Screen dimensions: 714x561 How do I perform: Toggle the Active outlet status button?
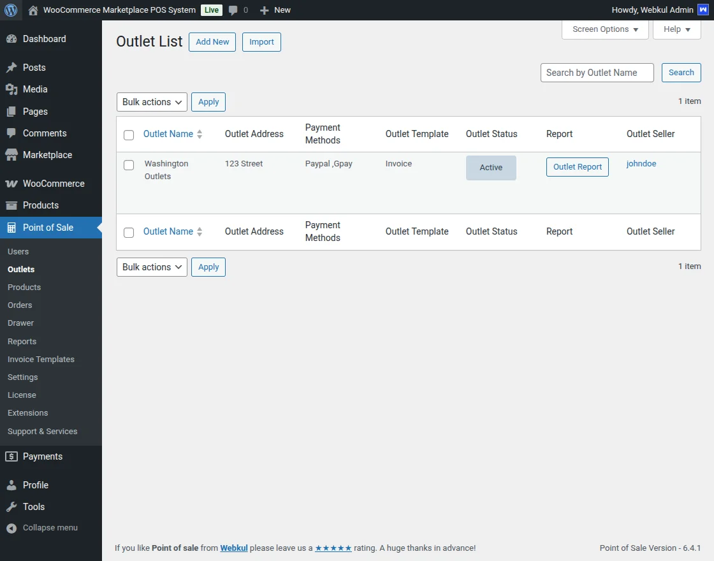point(491,168)
